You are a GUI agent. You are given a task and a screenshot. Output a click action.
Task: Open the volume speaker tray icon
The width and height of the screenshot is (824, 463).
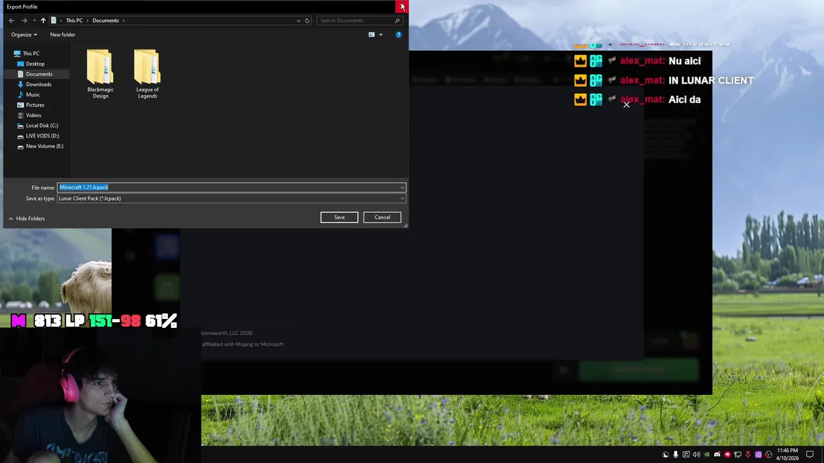tap(697, 455)
